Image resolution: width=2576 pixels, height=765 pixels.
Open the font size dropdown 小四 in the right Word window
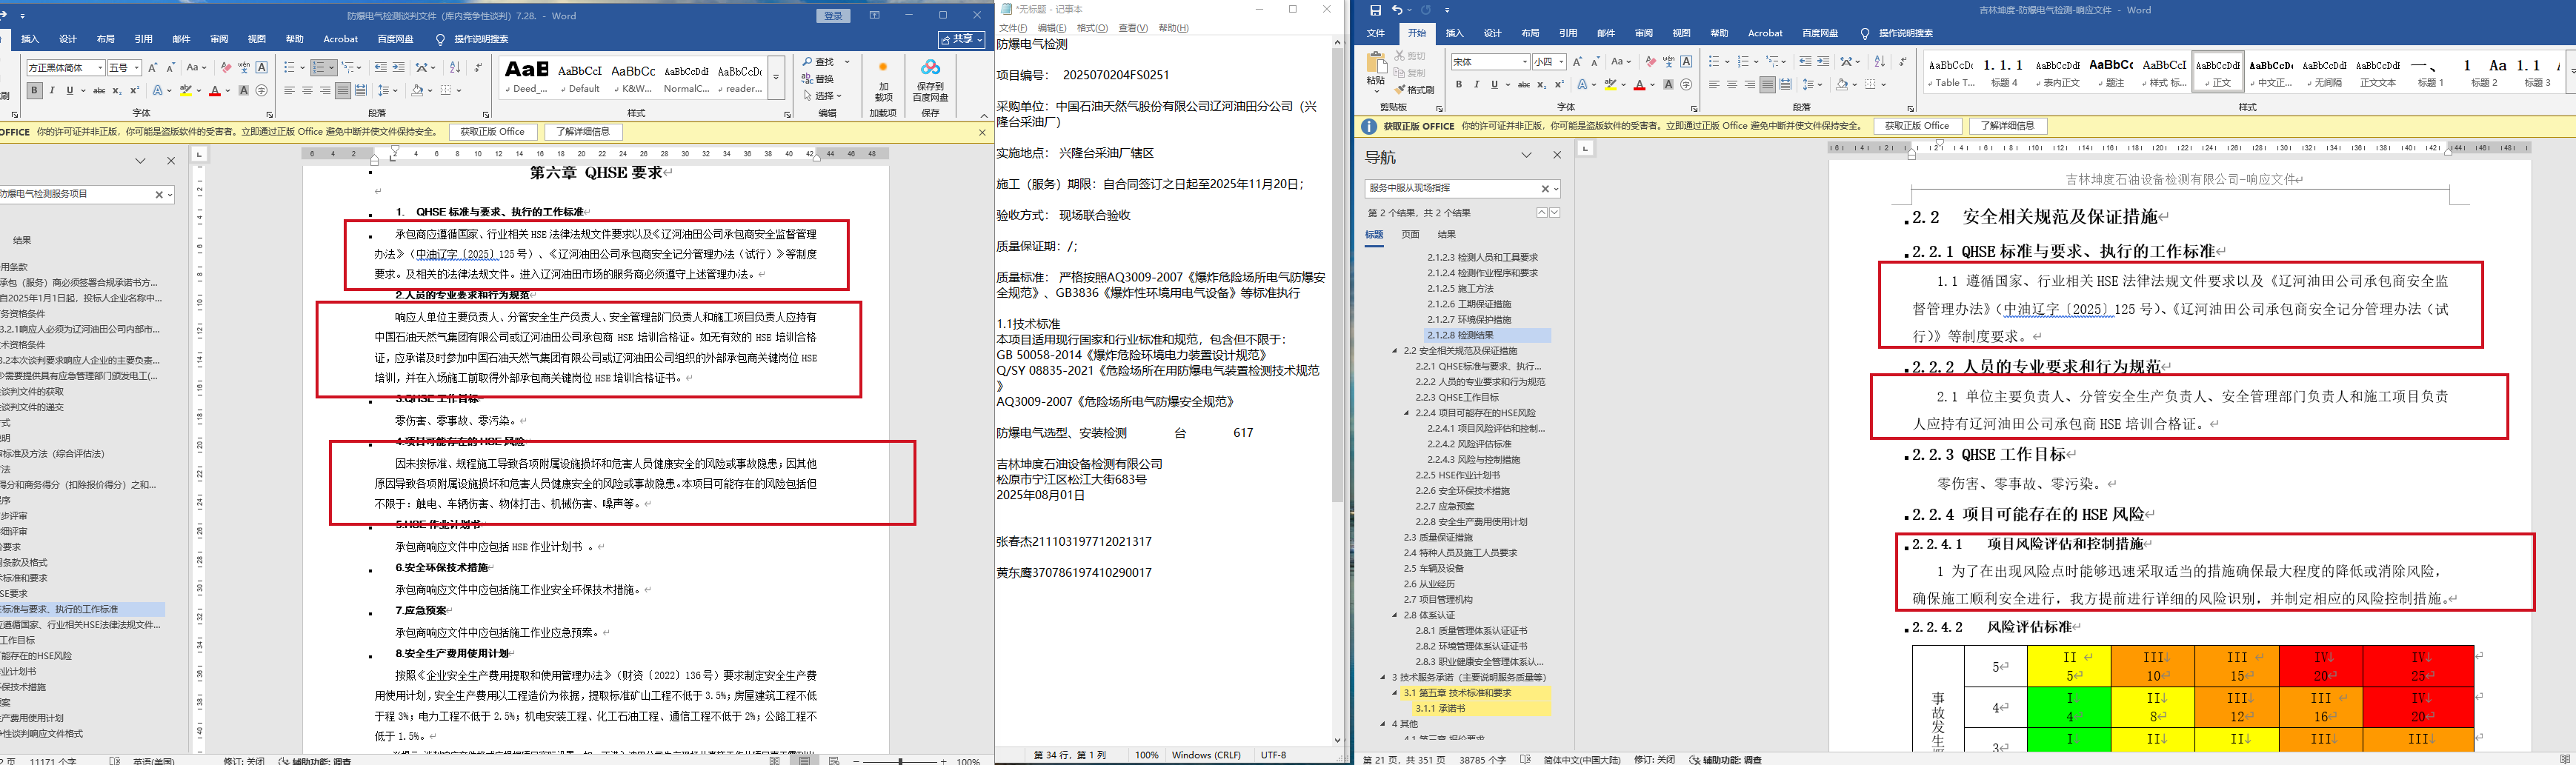[1562, 62]
